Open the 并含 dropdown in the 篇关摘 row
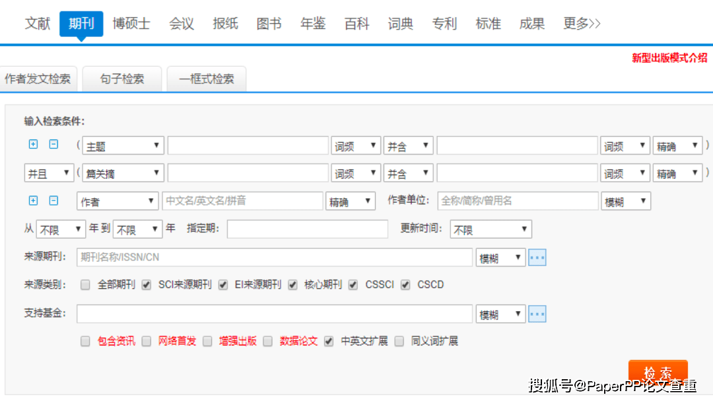The image size is (713, 401). click(x=408, y=174)
